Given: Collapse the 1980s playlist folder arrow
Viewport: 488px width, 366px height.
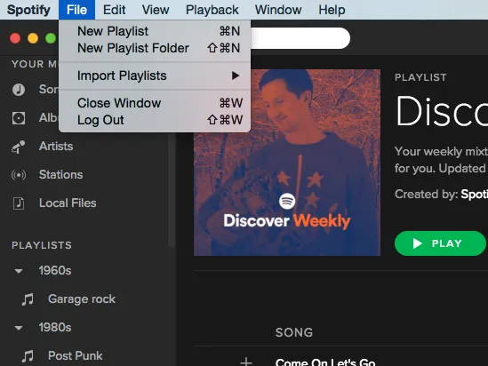Looking at the screenshot, I should pyautogui.click(x=19, y=328).
